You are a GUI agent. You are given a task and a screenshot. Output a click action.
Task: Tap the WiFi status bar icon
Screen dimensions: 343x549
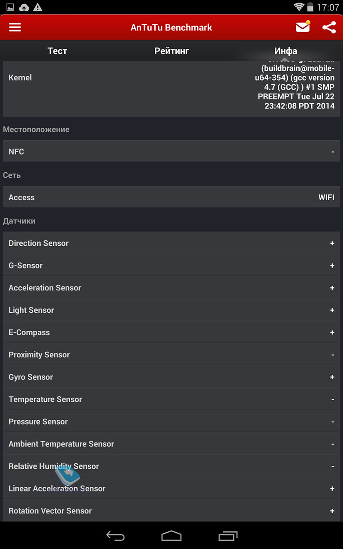(x=299, y=7)
